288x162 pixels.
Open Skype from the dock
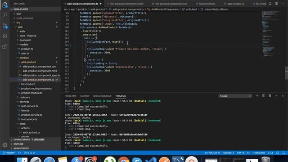click(137, 160)
